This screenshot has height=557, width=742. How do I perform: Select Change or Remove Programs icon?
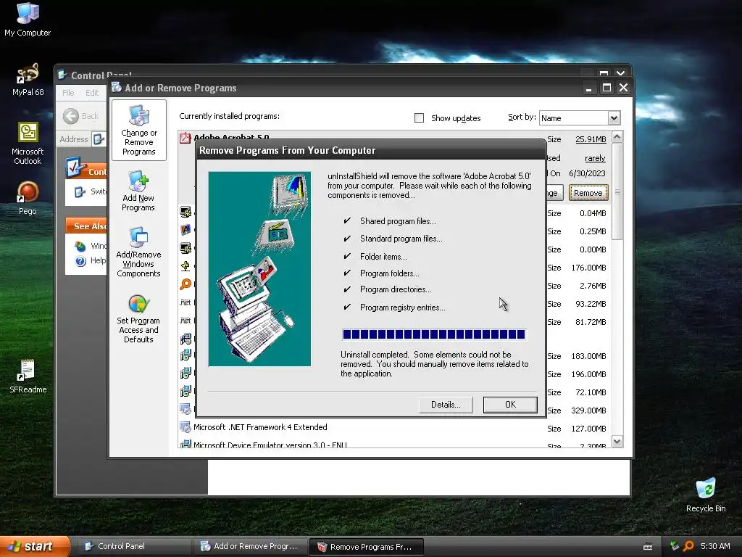tap(138, 131)
